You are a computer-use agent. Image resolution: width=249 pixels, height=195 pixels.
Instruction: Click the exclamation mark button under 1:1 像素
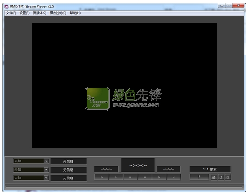coord(199,177)
